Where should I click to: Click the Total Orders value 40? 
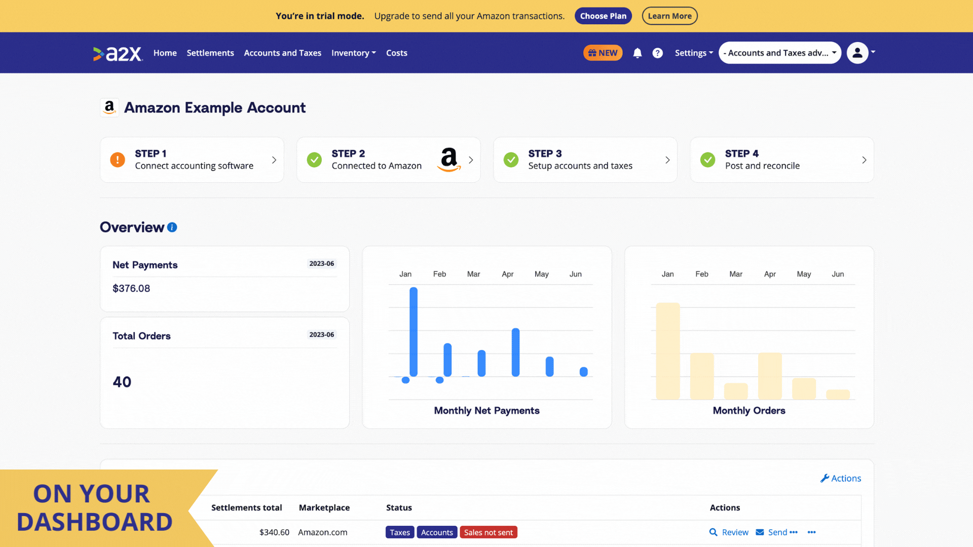(x=122, y=382)
